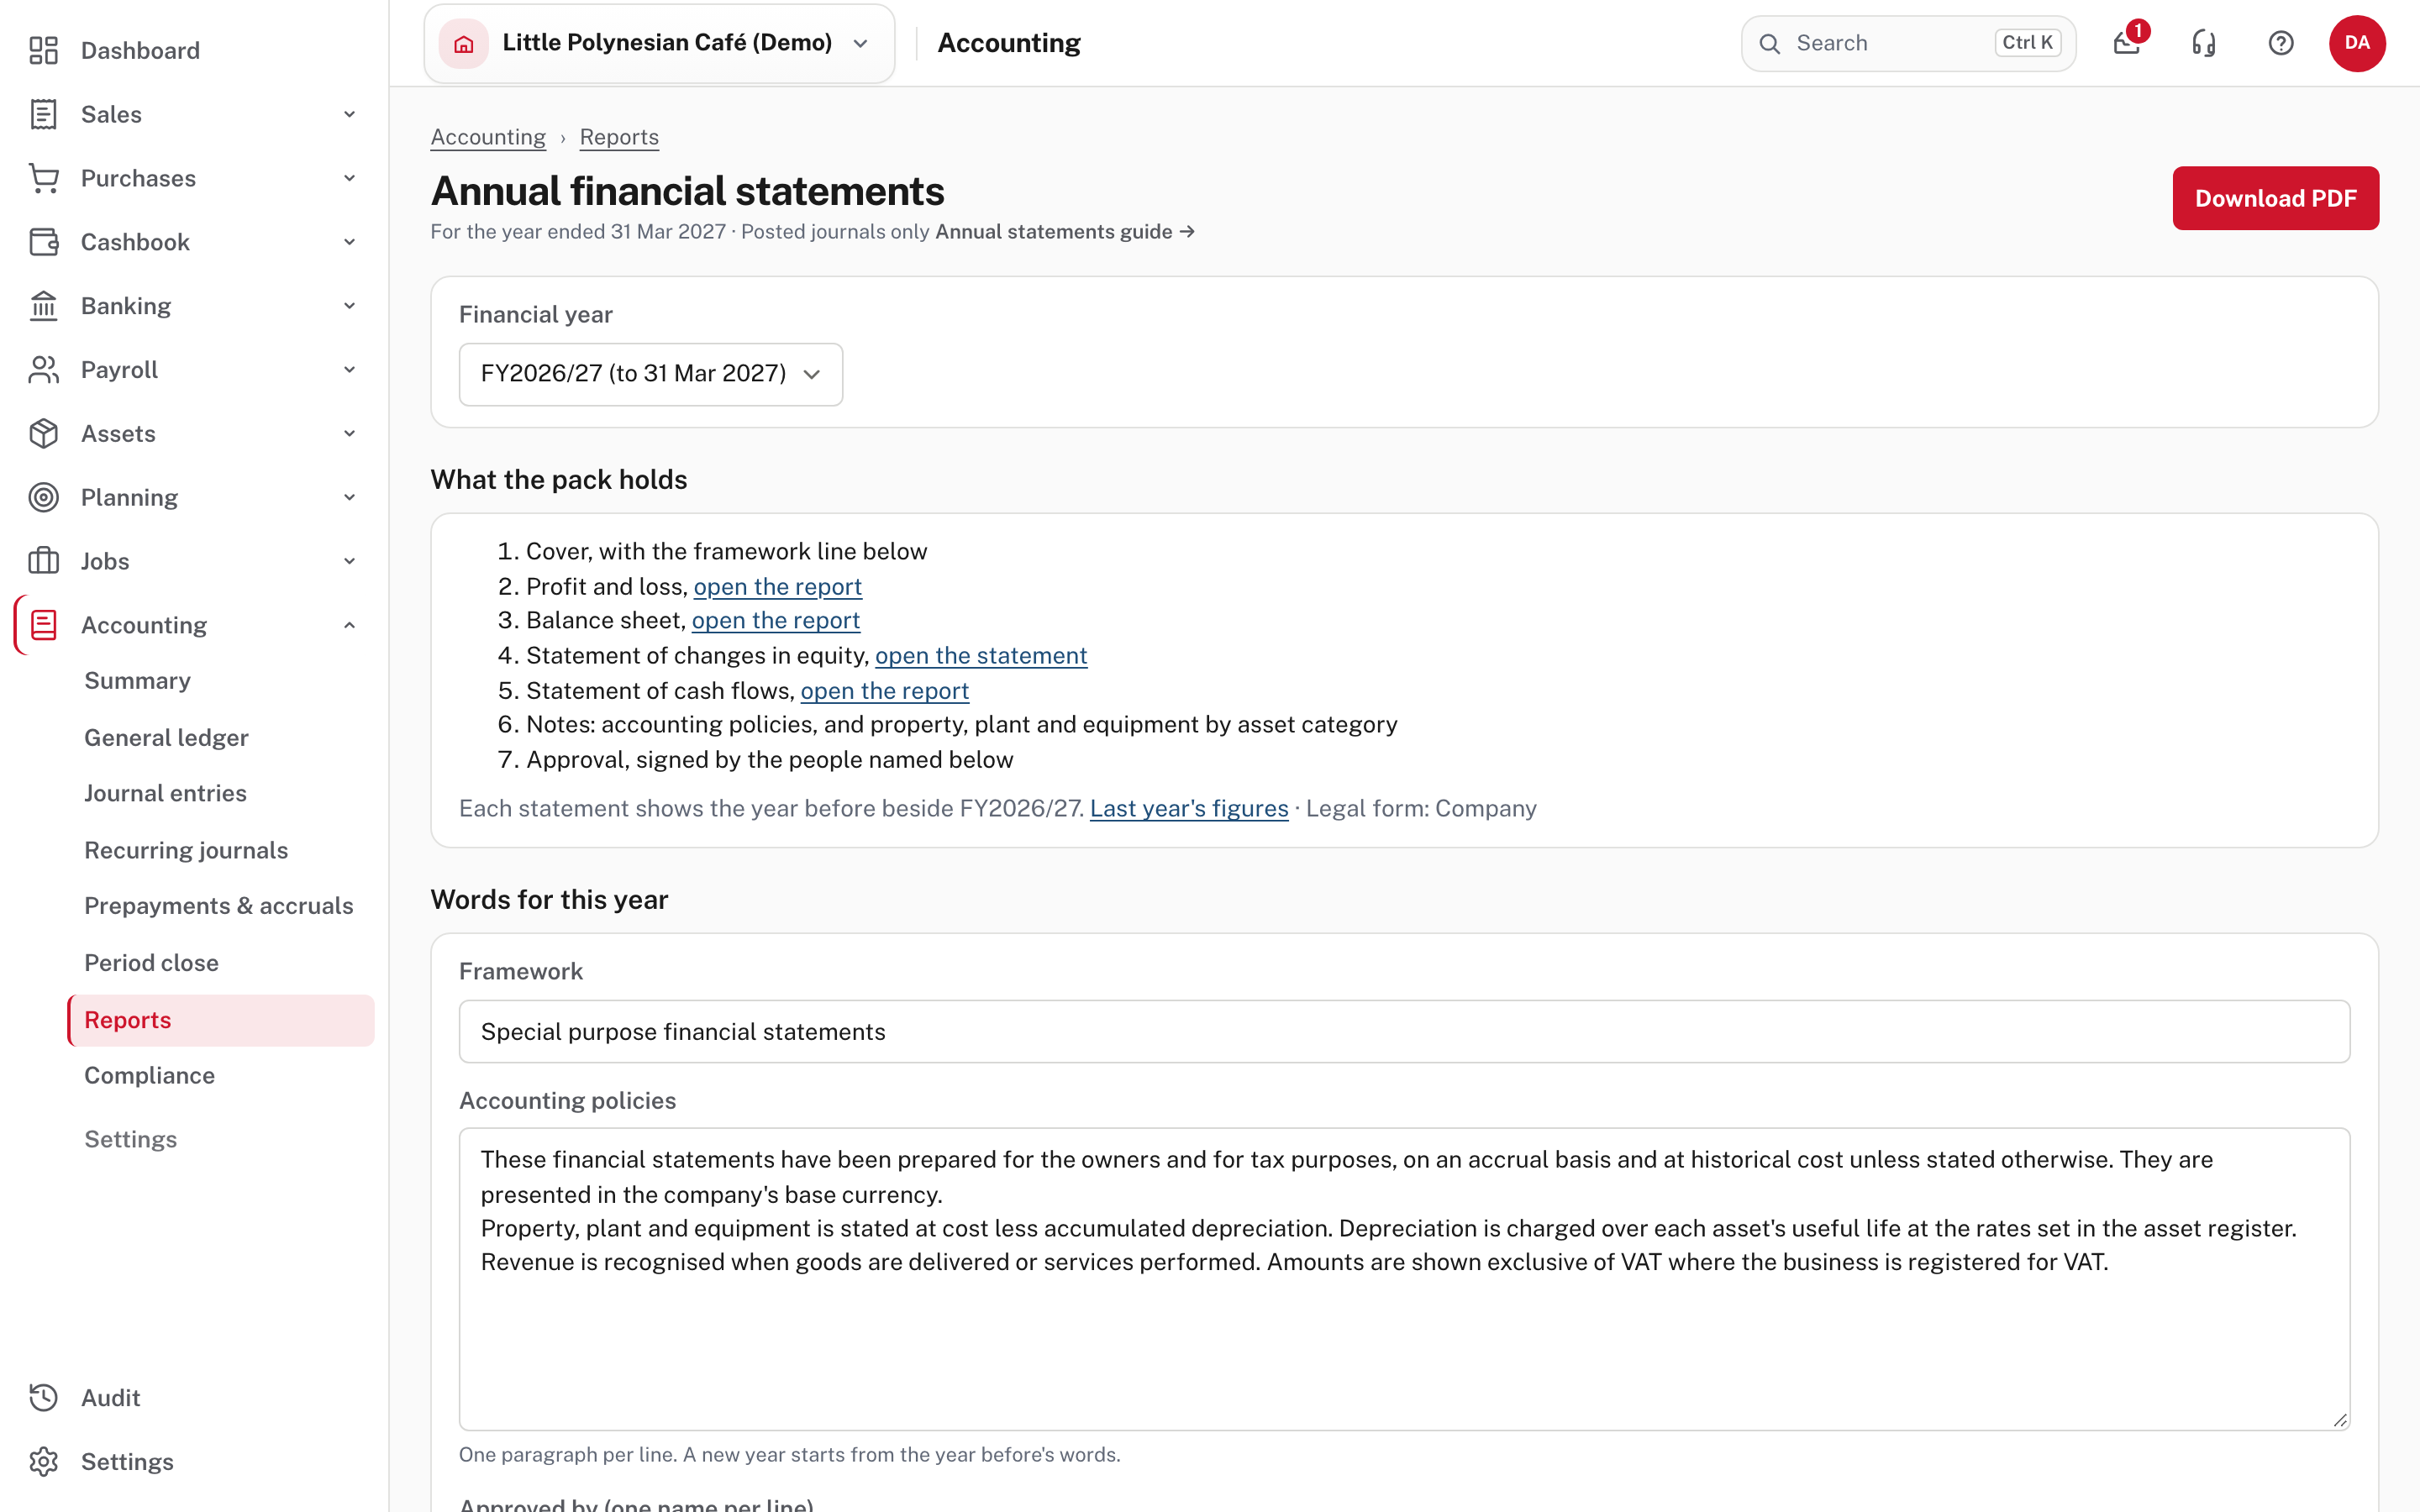Click the Cashbook wallet icon
The width and height of the screenshot is (2420, 1512).
pyautogui.click(x=43, y=242)
